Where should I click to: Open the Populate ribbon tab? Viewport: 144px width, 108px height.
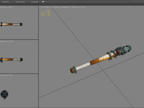35,2
